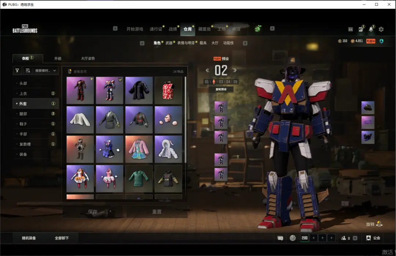Screen dimensions: 396x256
Task: Open the chat bubble icon
Action: coord(280,238)
